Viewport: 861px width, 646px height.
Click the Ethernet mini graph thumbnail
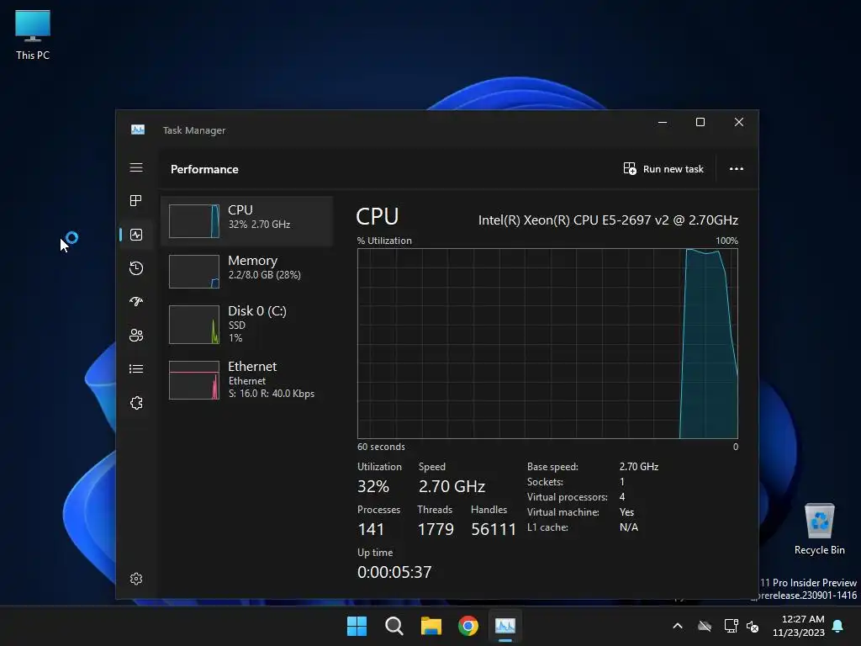click(x=194, y=380)
